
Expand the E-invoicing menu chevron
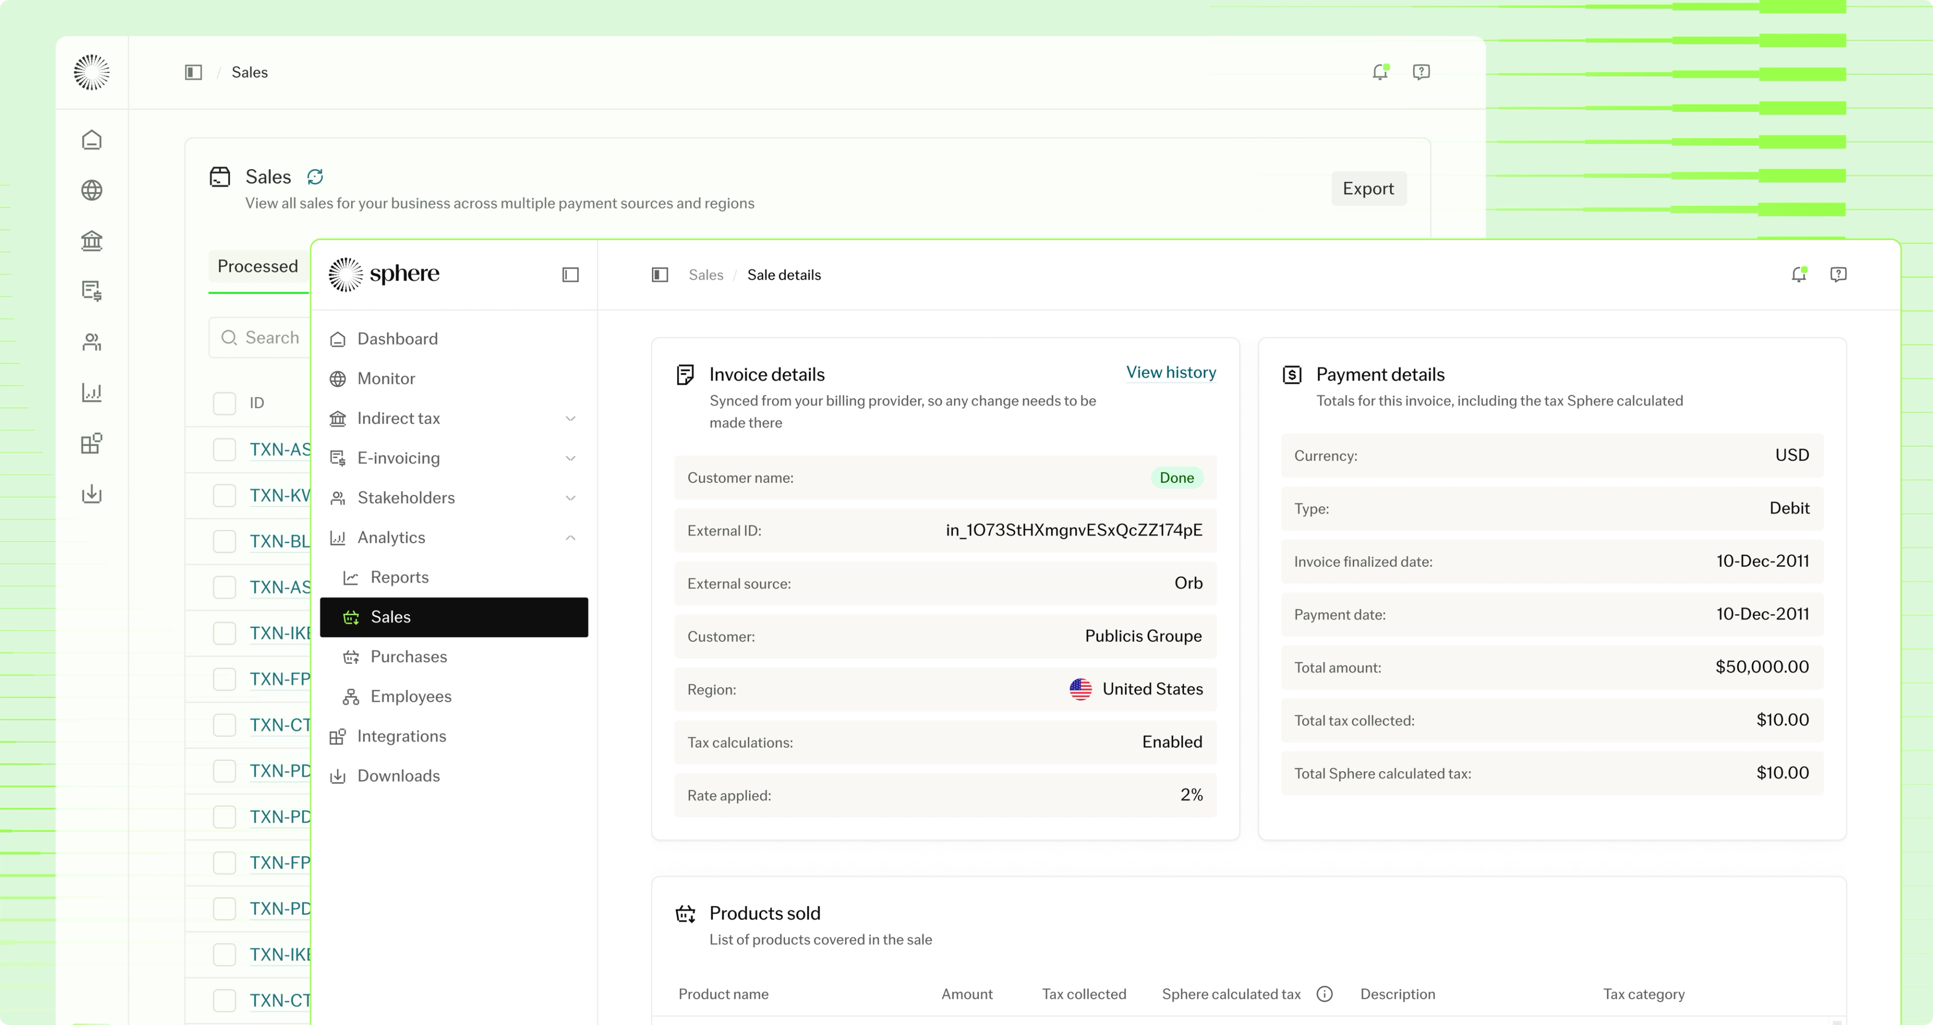(570, 459)
